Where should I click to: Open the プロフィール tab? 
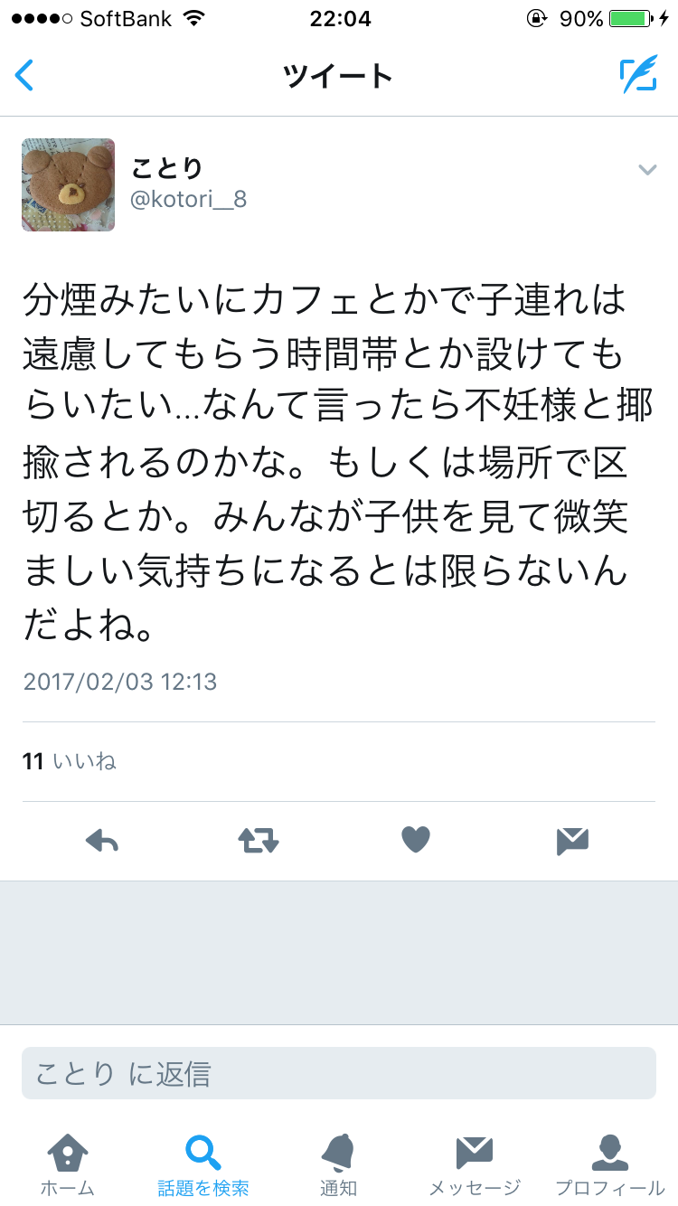(610, 1164)
